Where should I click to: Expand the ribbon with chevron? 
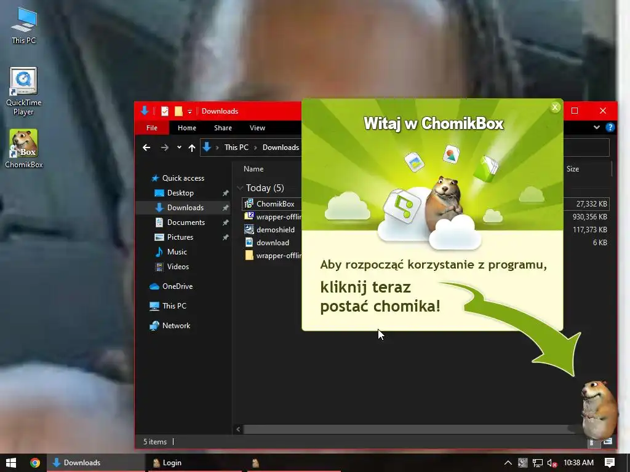(x=597, y=127)
